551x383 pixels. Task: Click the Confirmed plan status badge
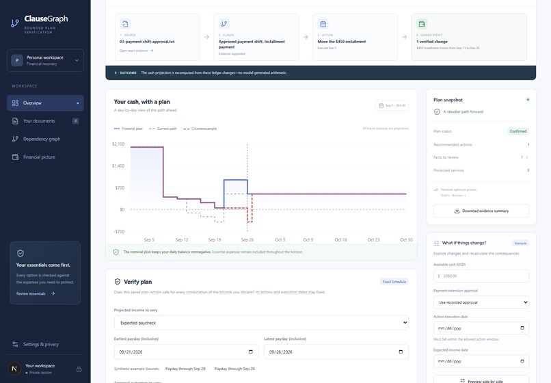[x=518, y=131]
